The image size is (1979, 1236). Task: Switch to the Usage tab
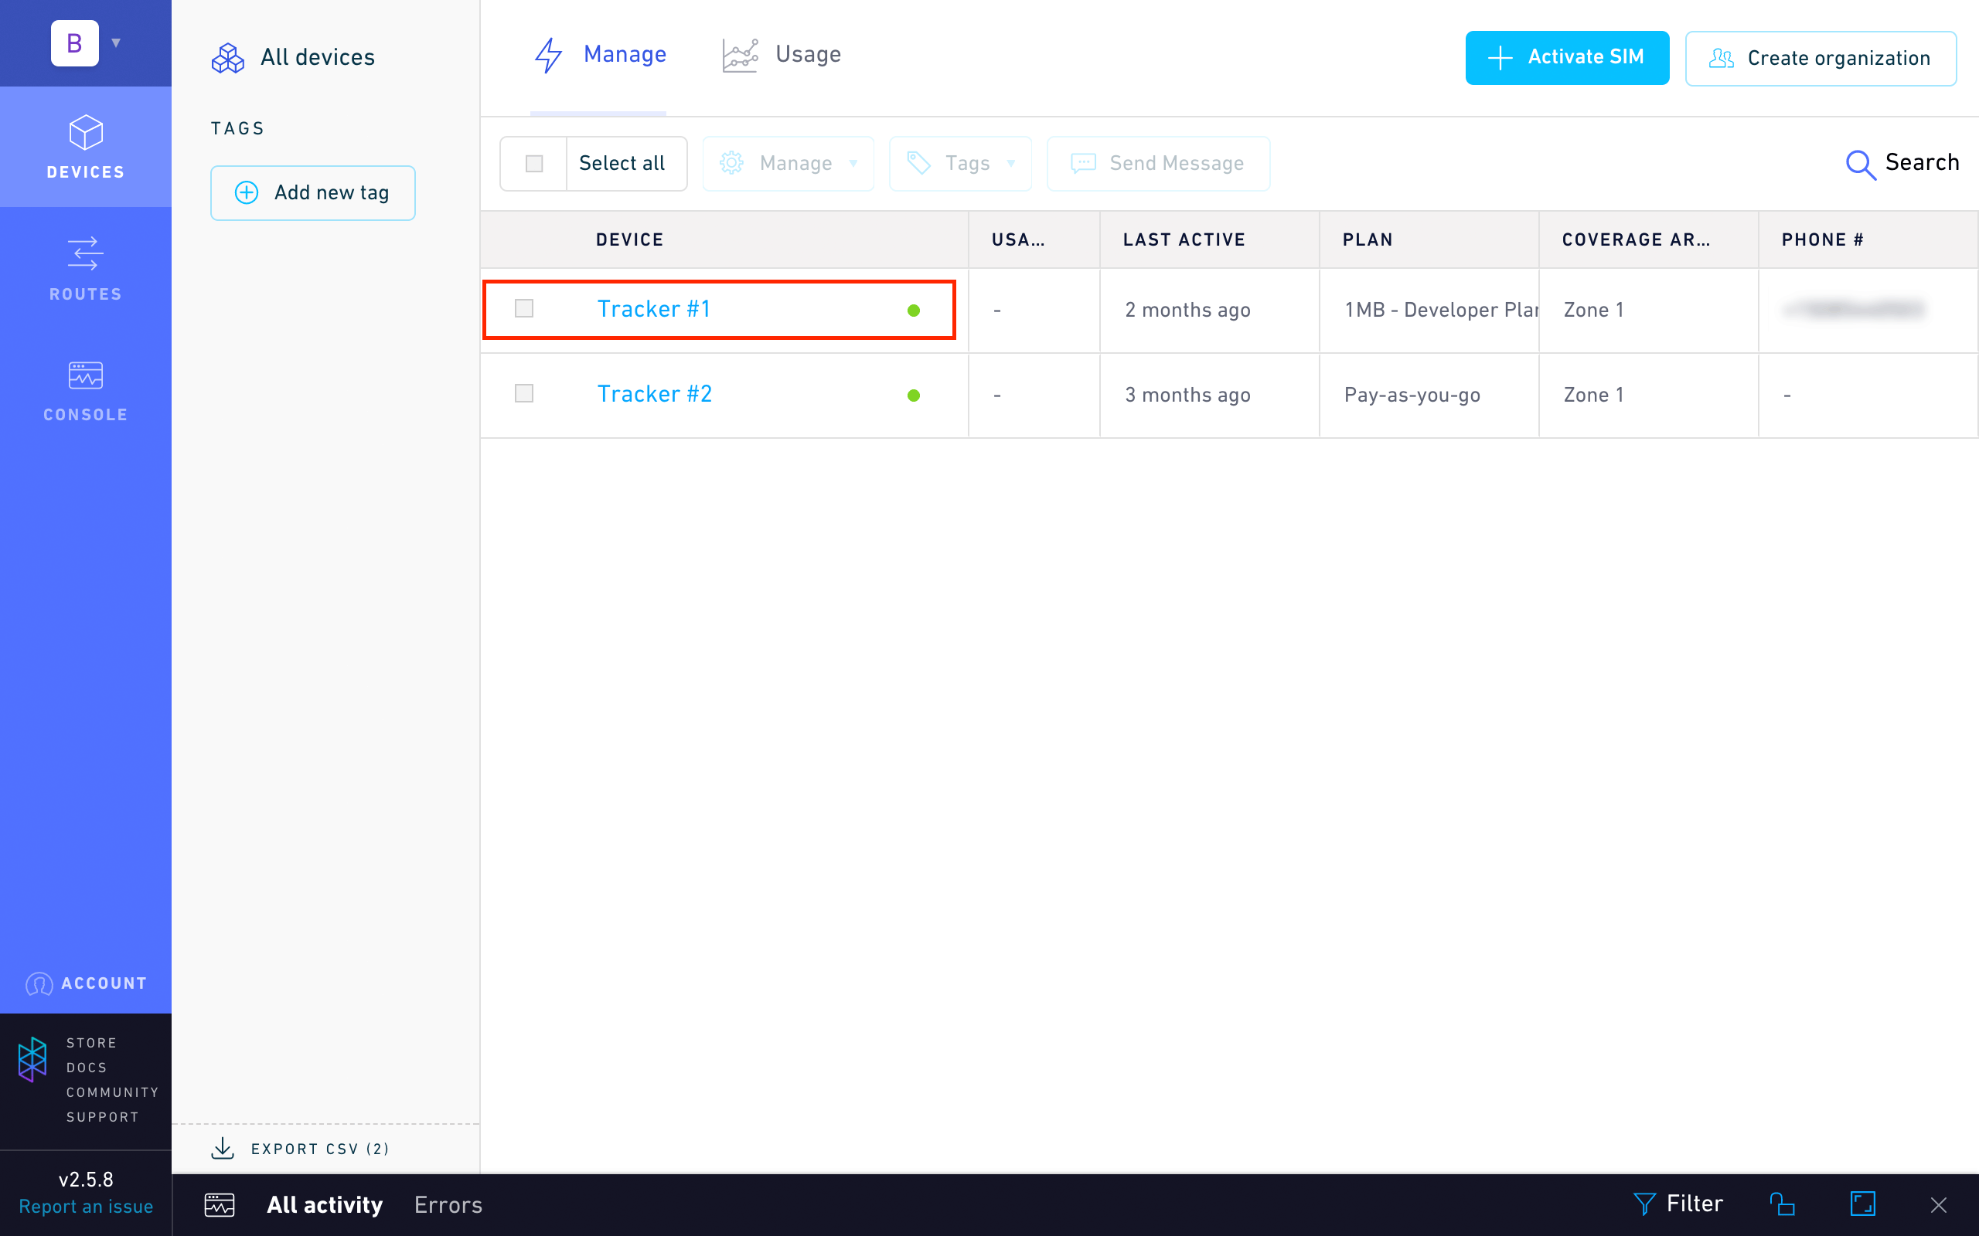pos(782,54)
